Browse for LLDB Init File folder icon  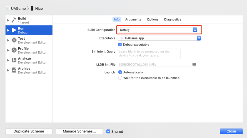point(194,64)
